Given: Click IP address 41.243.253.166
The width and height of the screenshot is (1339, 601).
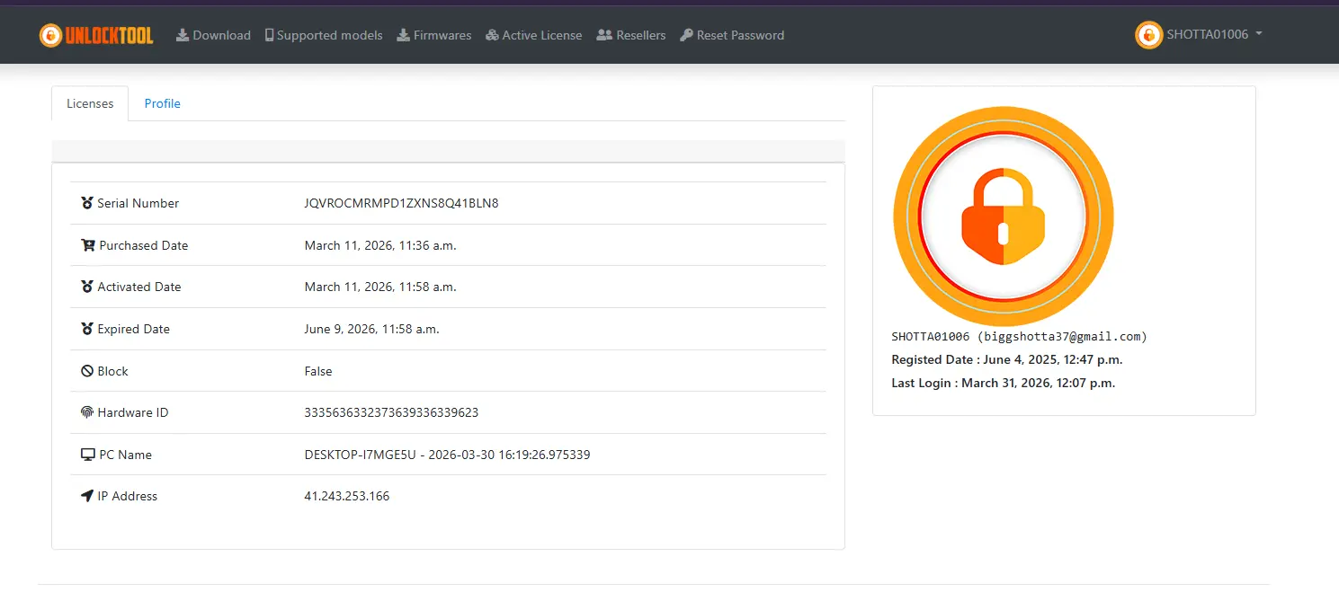Looking at the screenshot, I should coord(347,496).
